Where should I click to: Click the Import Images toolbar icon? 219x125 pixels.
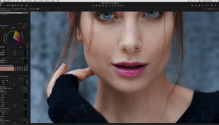[x=1, y=6]
